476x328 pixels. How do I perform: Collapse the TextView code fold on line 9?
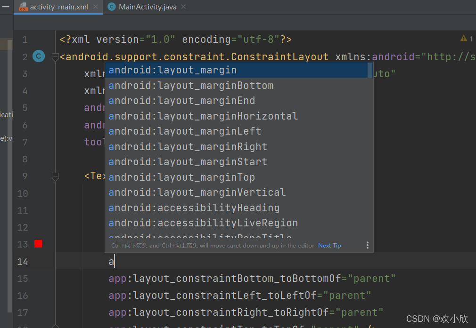[55, 176]
